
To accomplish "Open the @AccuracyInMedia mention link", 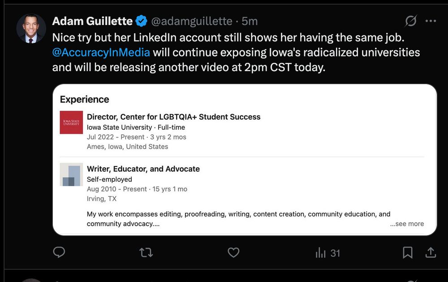I will pos(101,52).
